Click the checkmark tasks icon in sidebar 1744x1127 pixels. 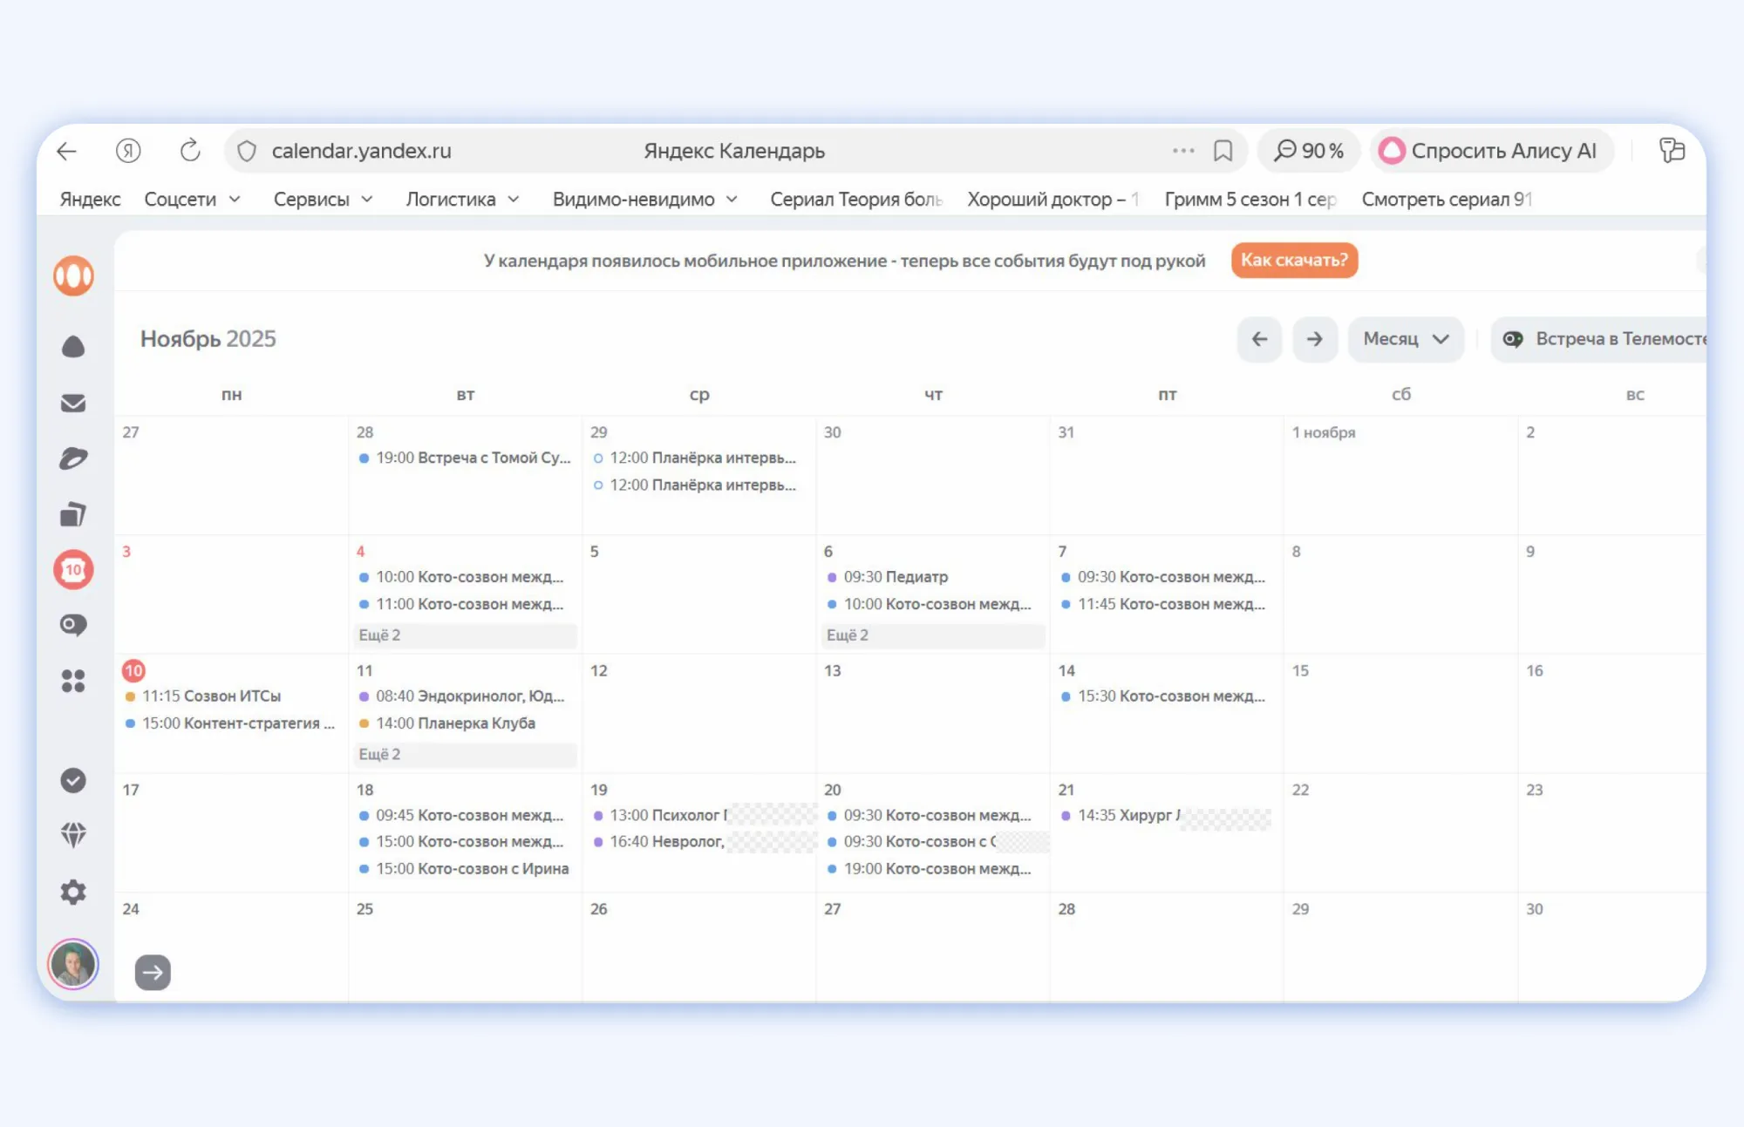(73, 780)
